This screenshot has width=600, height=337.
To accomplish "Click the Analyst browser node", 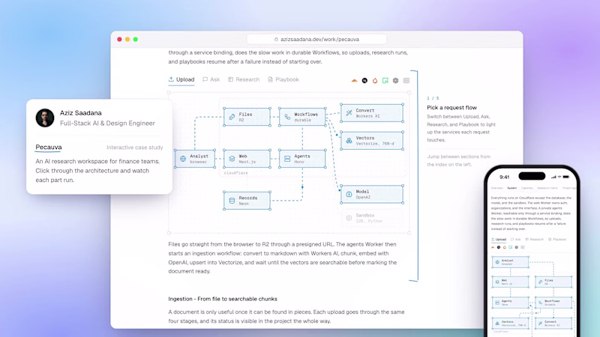I will (195, 159).
